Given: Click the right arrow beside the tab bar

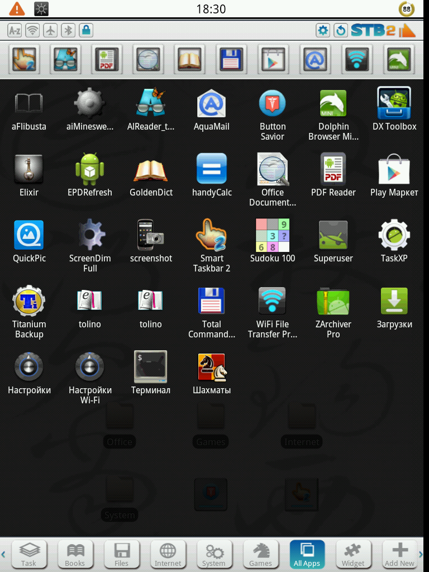Looking at the screenshot, I should point(421,555).
